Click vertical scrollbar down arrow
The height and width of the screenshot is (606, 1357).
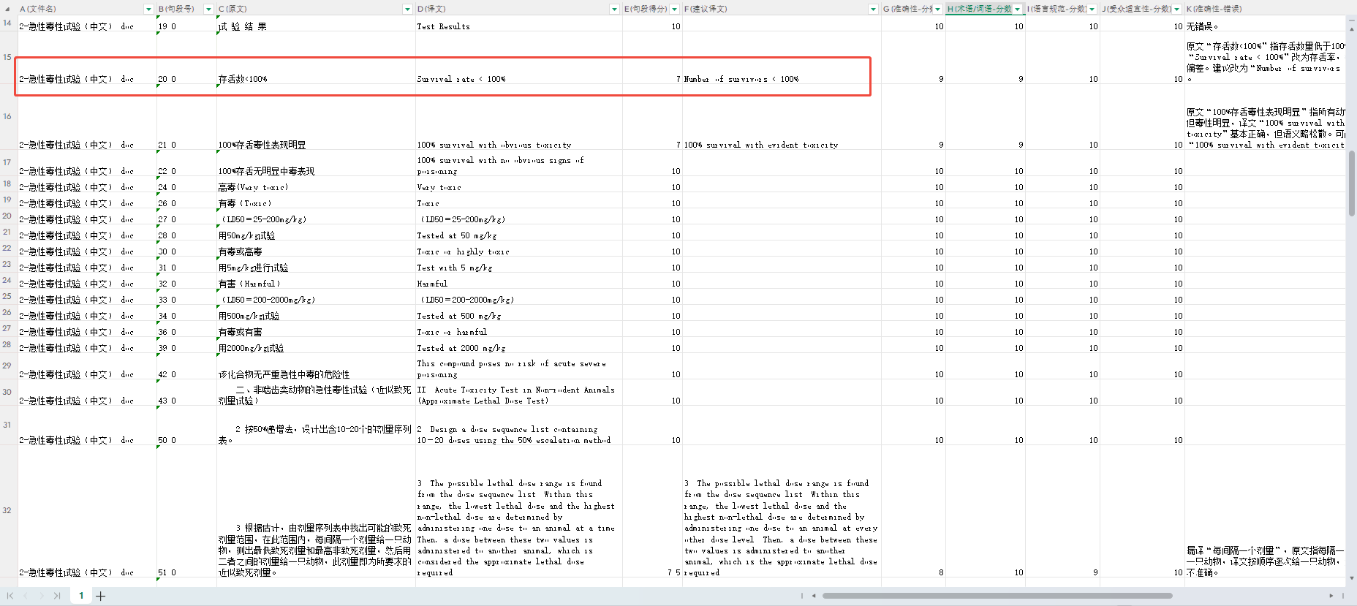pyautogui.click(x=1351, y=578)
